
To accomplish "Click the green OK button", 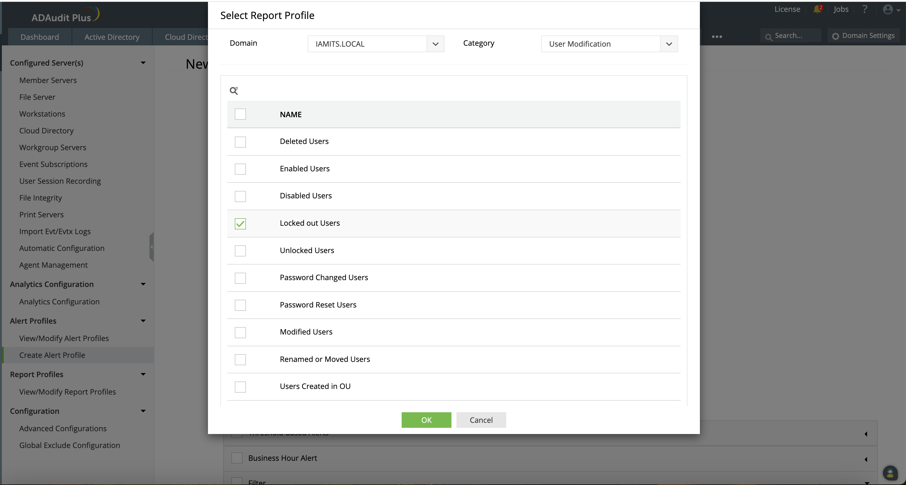I will click(426, 420).
